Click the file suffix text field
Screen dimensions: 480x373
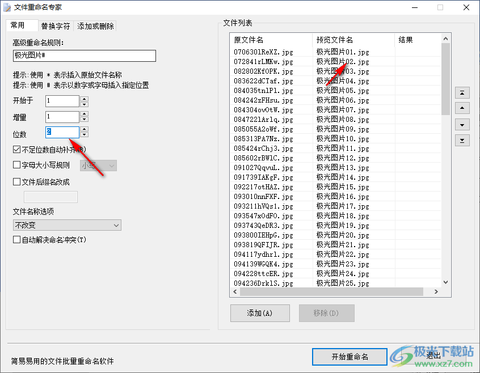point(51,197)
